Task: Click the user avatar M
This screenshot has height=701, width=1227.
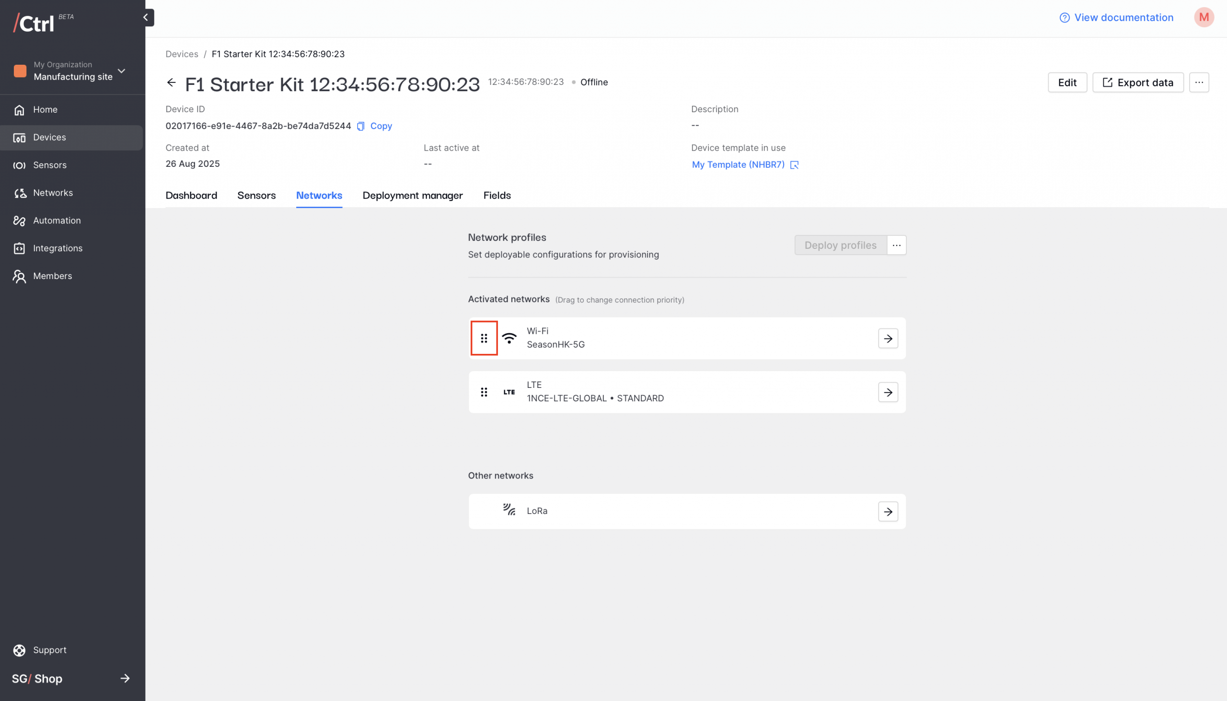Action: 1204,17
